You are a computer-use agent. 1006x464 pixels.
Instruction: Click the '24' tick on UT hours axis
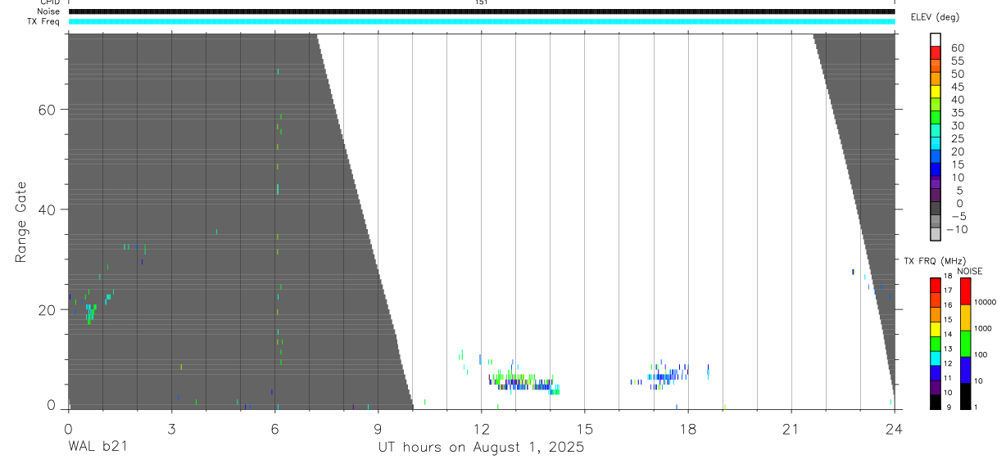[x=894, y=428]
